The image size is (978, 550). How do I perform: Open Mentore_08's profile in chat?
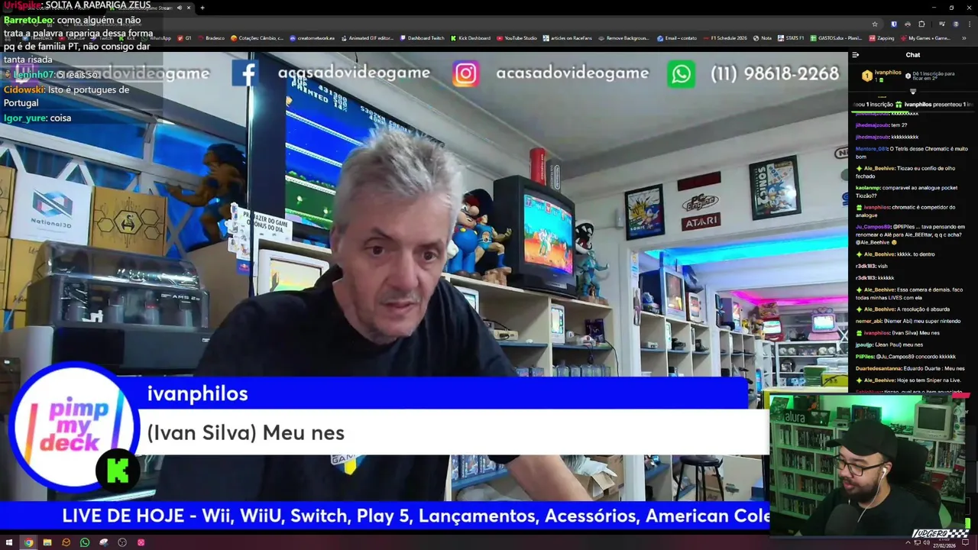(x=872, y=149)
